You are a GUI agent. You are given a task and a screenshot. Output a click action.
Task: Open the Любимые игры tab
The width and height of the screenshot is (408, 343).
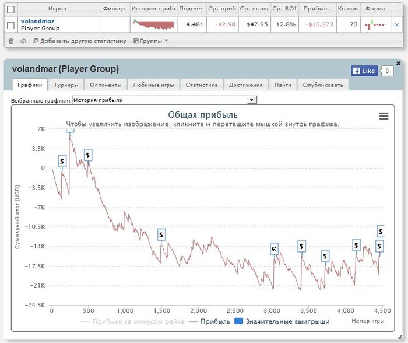153,85
